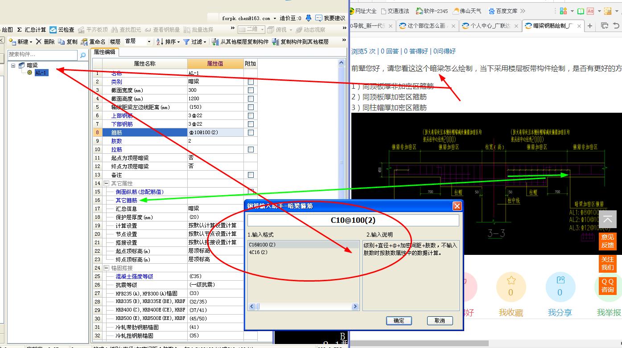The width and height of the screenshot is (622, 348).
Task: Click the green book reader icon
Action: point(581,11)
